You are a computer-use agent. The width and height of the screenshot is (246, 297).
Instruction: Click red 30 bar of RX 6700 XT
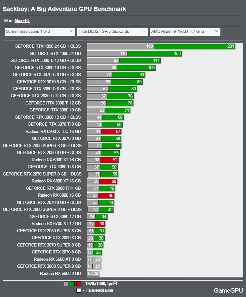pyautogui.click(x=100, y=224)
